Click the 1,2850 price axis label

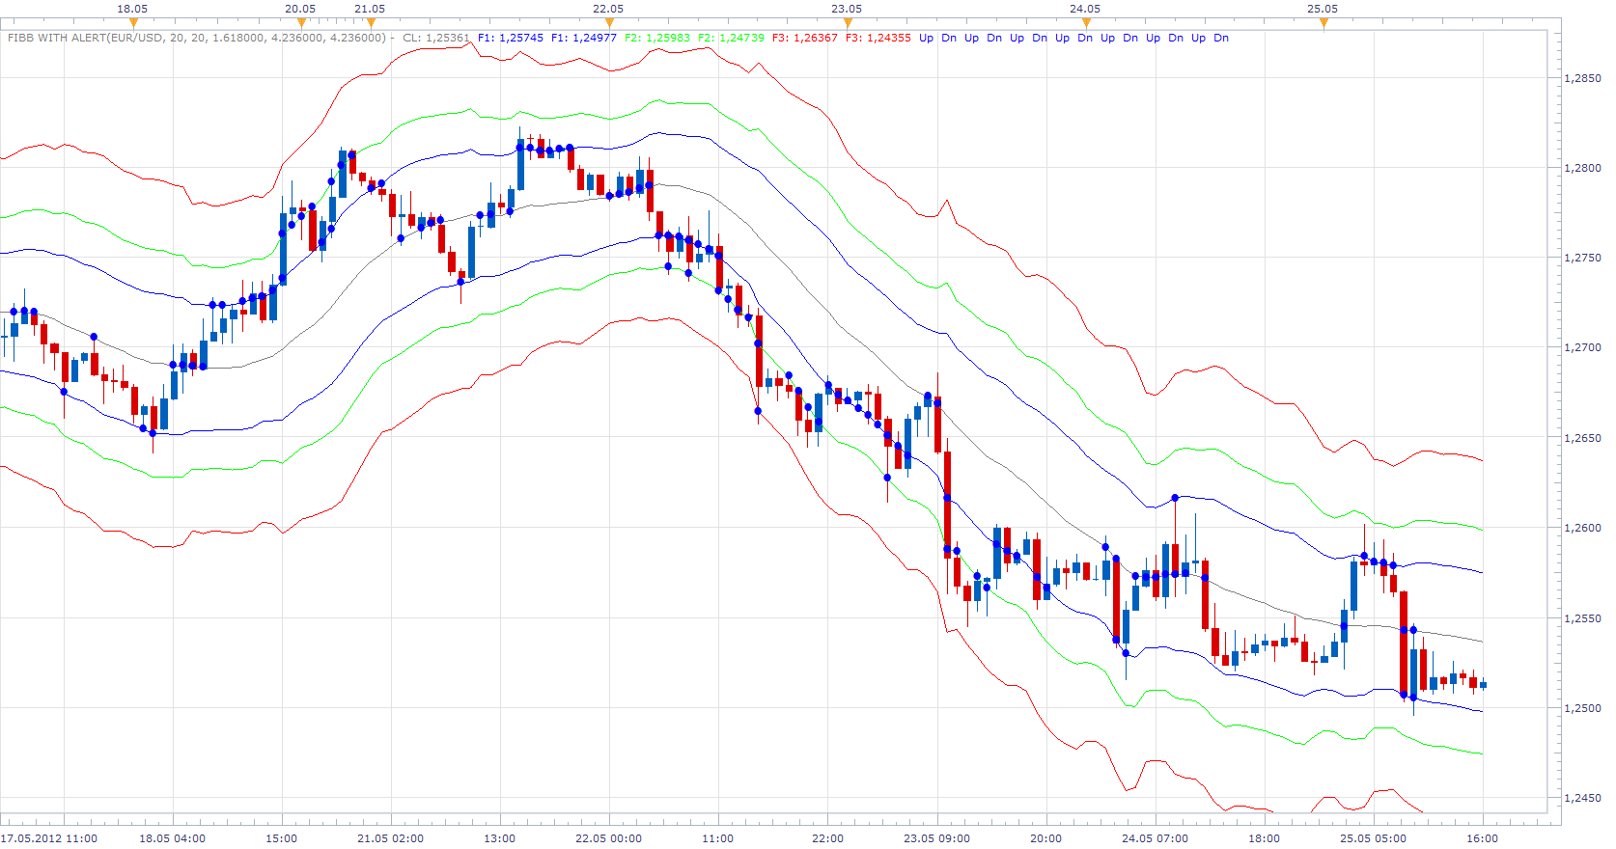tap(1582, 78)
